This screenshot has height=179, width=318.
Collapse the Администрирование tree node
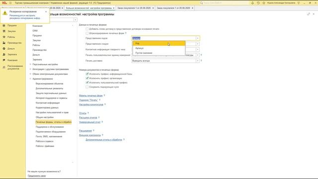[x=30, y=79]
